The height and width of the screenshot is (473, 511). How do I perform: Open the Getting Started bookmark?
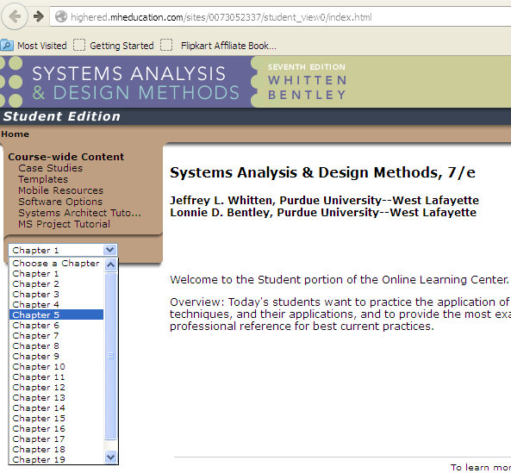[x=114, y=46]
